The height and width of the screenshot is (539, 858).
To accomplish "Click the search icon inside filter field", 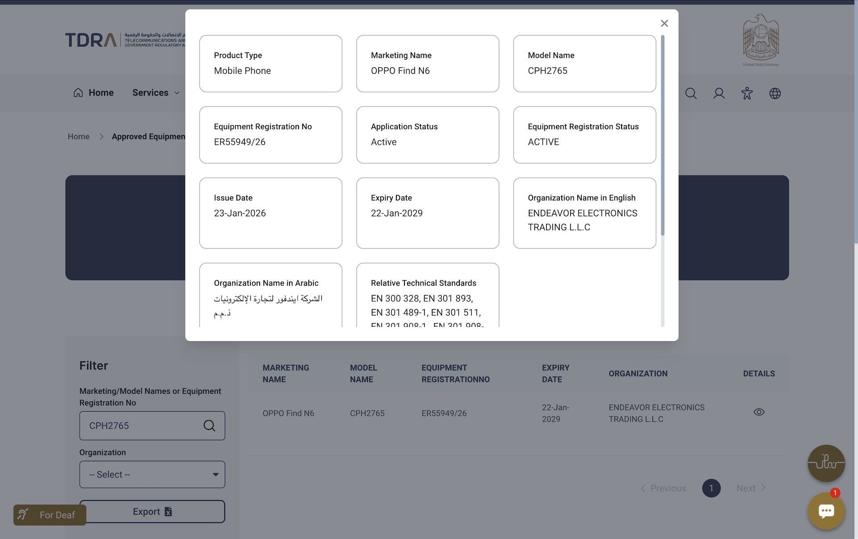I will tap(209, 425).
